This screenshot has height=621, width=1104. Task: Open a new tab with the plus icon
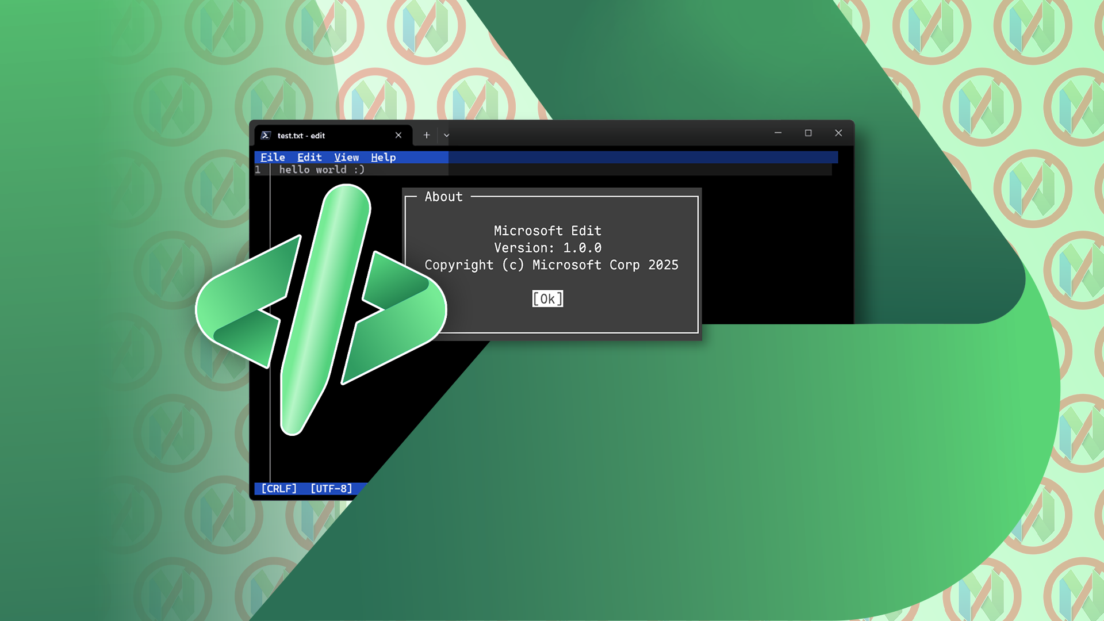[427, 135]
